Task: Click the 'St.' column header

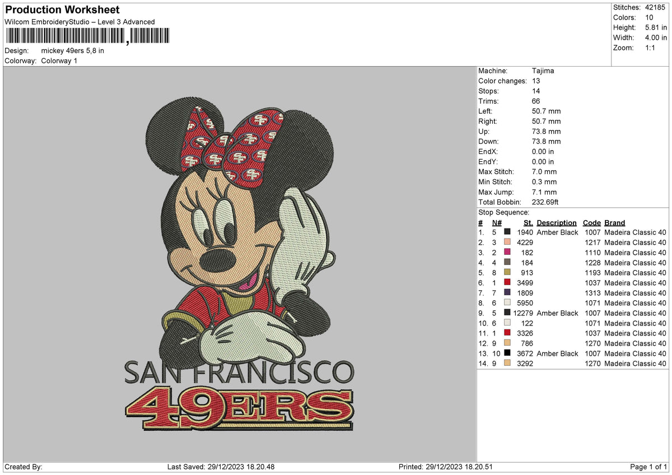Action: pyautogui.click(x=529, y=222)
